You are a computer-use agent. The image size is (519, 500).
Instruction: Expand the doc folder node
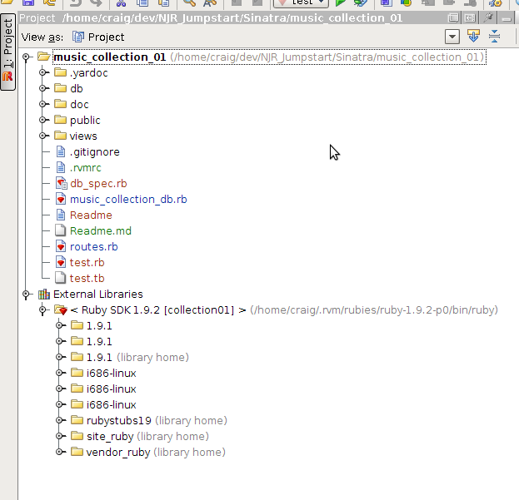(x=42, y=104)
